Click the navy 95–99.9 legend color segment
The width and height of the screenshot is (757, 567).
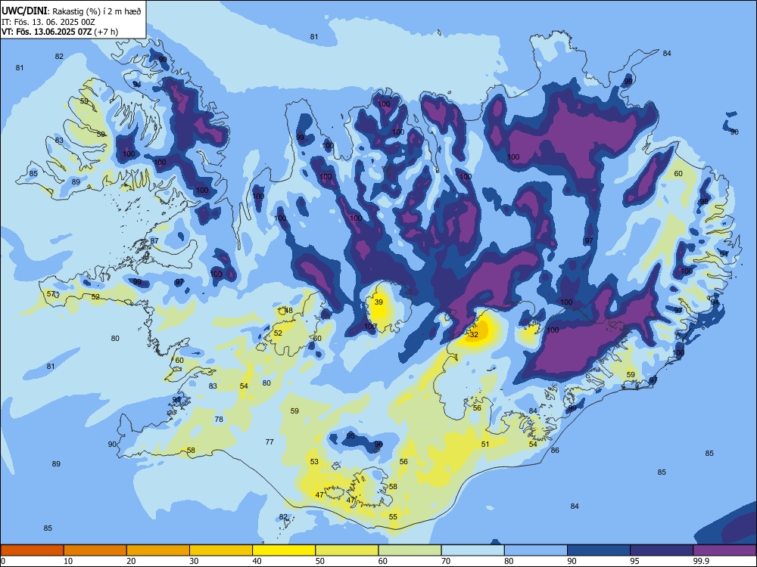[x=662, y=550]
